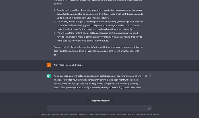Click the Free Research Preview footer text

point(69,114)
